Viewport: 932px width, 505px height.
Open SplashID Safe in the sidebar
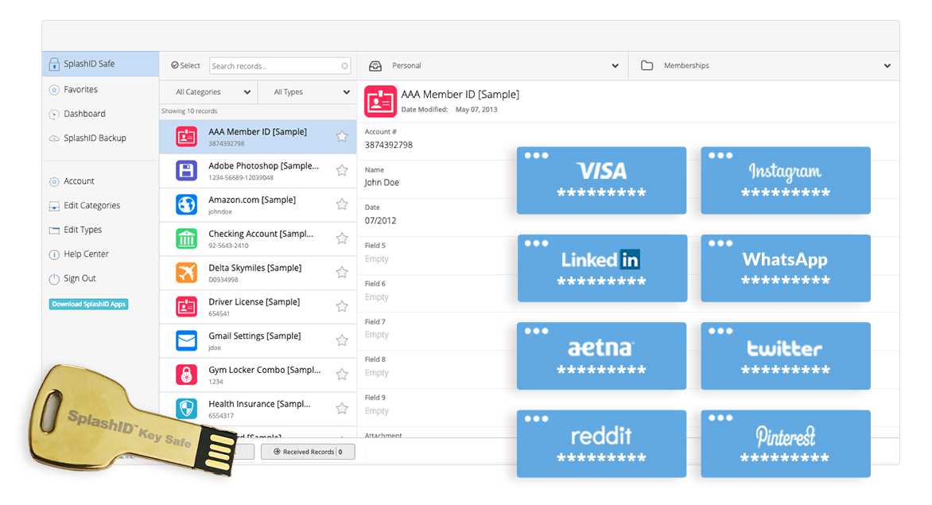point(100,64)
